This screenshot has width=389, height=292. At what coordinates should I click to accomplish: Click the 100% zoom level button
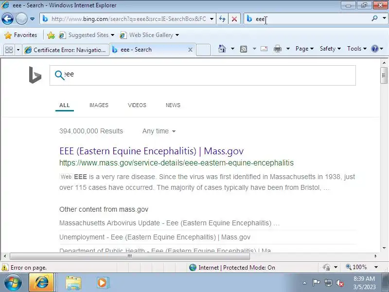pyautogui.click(x=356, y=267)
